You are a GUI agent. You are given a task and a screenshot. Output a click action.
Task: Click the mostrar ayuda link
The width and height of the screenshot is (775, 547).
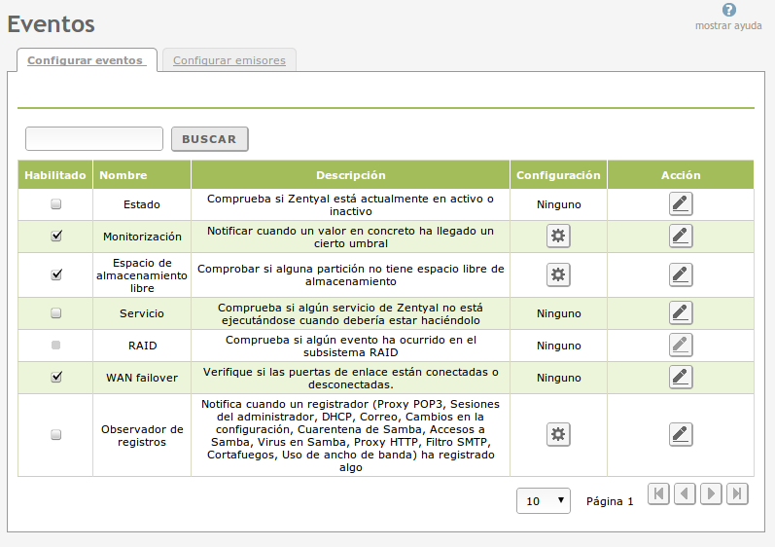(728, 25)
